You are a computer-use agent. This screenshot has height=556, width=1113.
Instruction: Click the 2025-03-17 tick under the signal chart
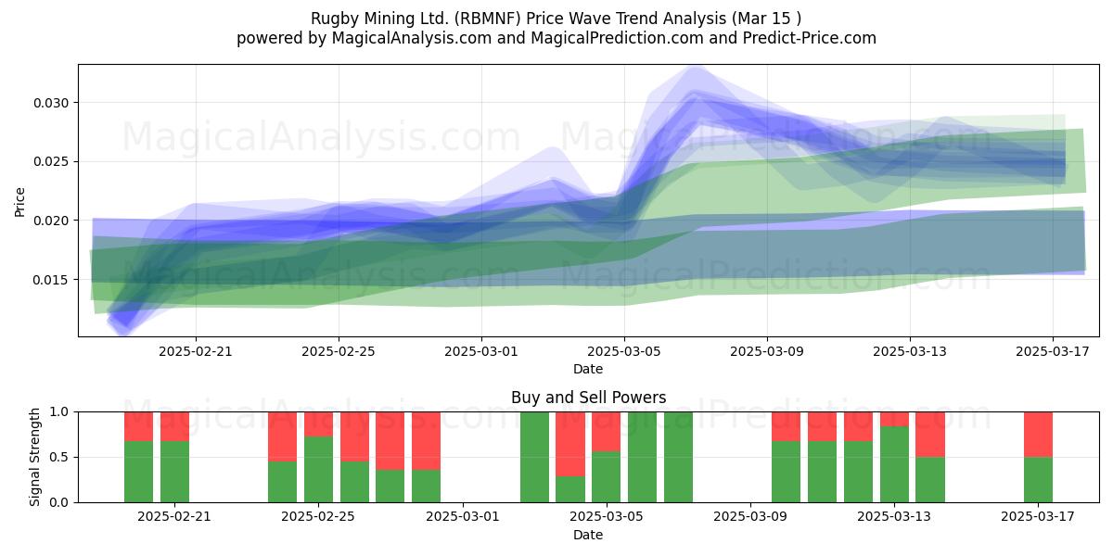(1038, 517)
